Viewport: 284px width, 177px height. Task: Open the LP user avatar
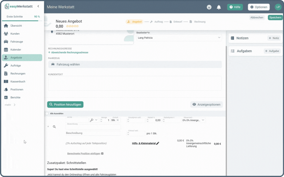point(278,7)
